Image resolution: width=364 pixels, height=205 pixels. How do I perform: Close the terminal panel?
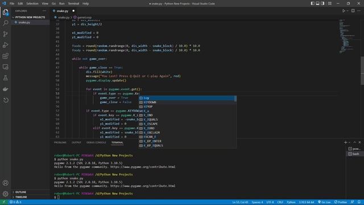tap(359, 142)
